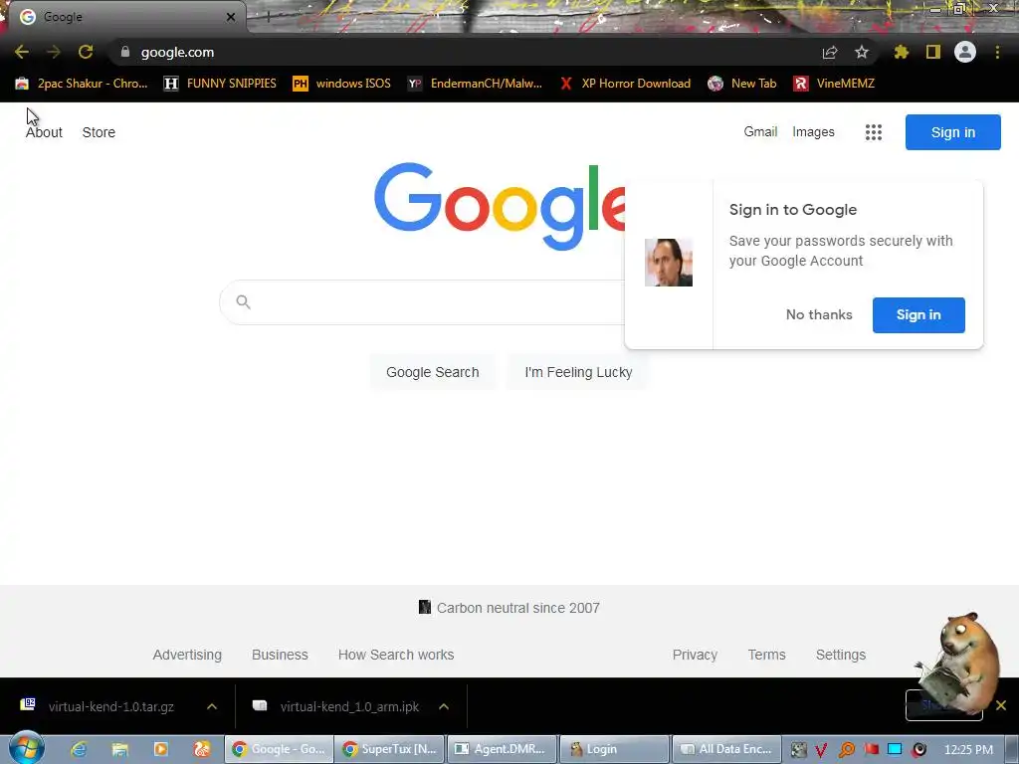Switch to the SuperTux Chrome taskbar window

(392, 749)
